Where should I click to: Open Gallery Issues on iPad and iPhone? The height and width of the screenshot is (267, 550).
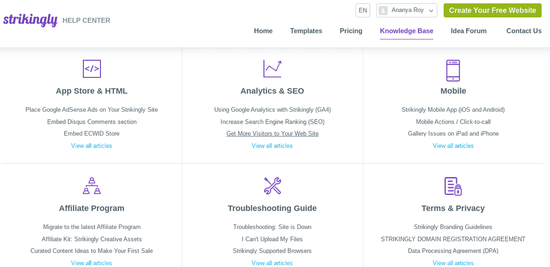[x=453, y=134]
